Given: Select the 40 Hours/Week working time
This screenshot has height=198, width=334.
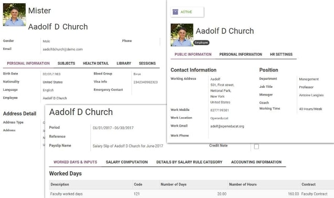Looking at the screenshot, I should pyautogui.click(x=310, y=109).
